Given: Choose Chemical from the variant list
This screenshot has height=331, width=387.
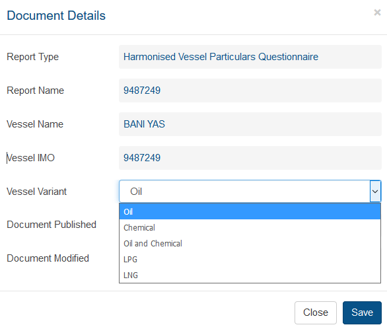Looking at the screenshot, I should coord(250,227).
